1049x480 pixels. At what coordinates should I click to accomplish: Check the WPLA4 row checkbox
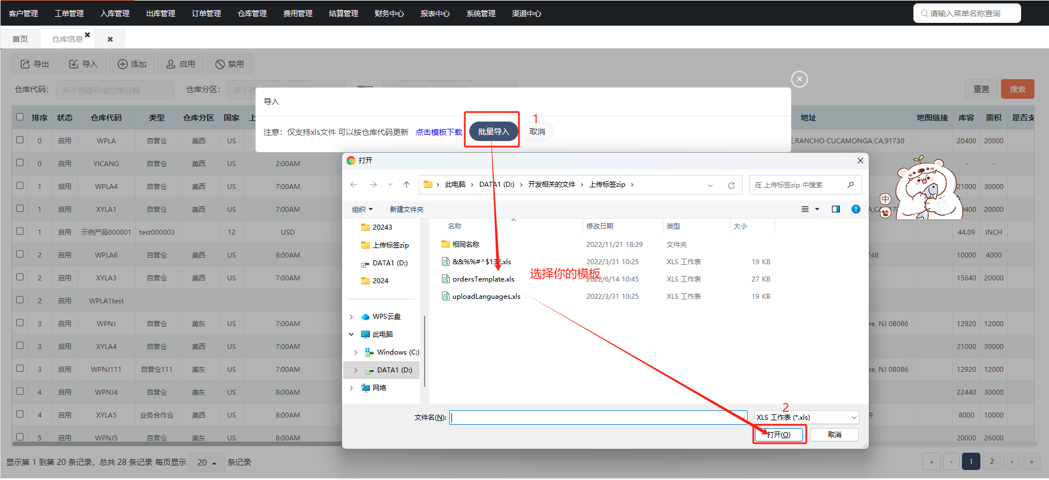20,186
